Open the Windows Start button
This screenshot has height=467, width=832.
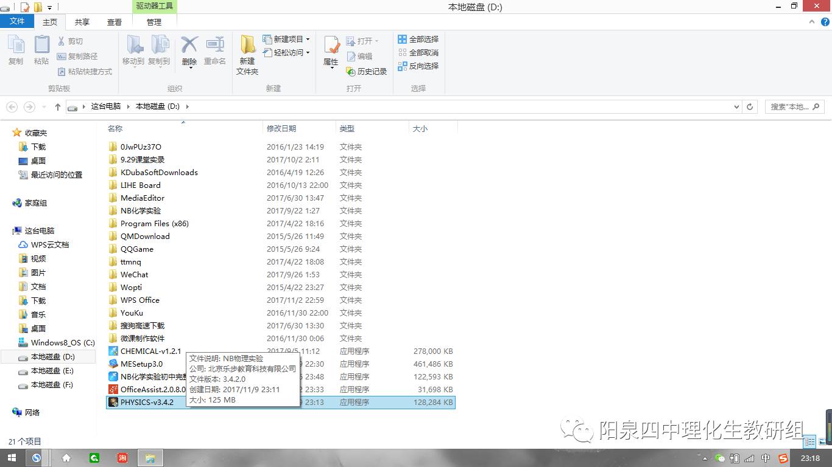coord(12,458)
